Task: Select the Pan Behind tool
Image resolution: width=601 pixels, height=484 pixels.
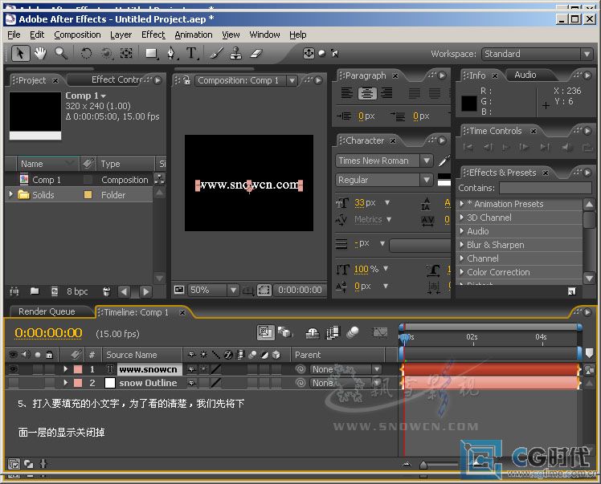Action: coord(126,53)
